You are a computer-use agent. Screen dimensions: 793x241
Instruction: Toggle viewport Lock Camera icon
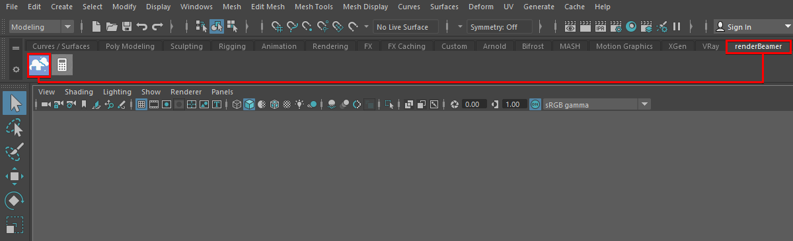[58, 104]
